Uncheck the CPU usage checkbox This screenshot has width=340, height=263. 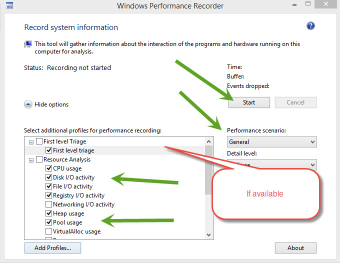(48, 168)
